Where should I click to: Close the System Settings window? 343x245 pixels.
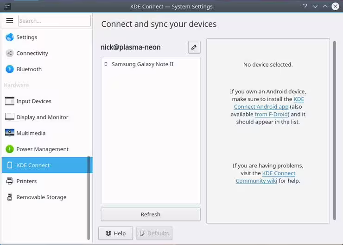point(335,6)
